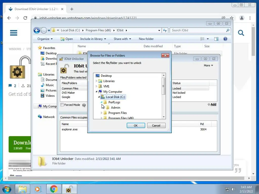The width and height of the screenshot is (259, 194).
Task: Open Share with menu in Explorer
Action: (122, 39)
